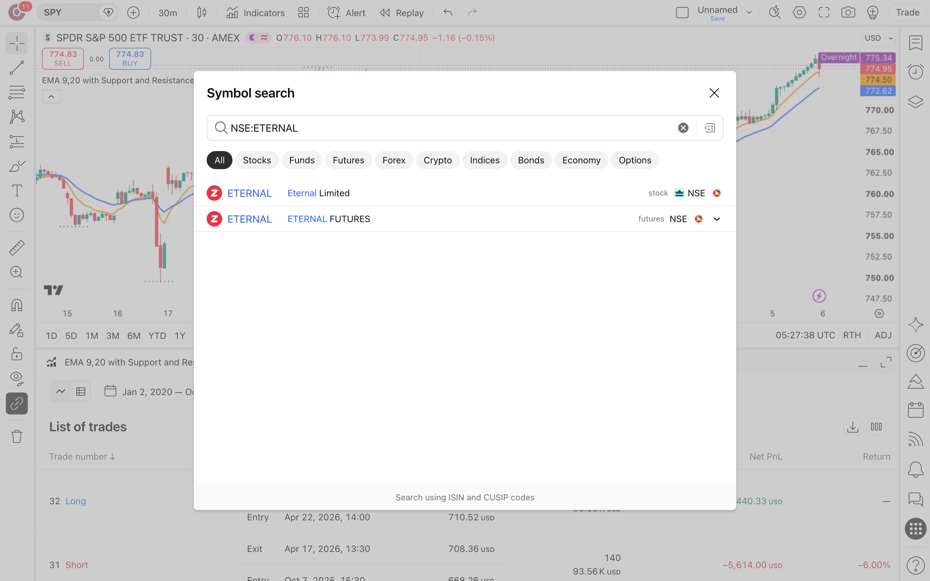Filter results by Crypto

[x=437, y=160]
